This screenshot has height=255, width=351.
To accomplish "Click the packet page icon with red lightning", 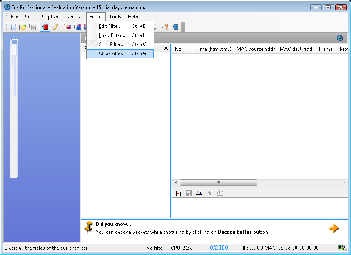I will 178,193.
